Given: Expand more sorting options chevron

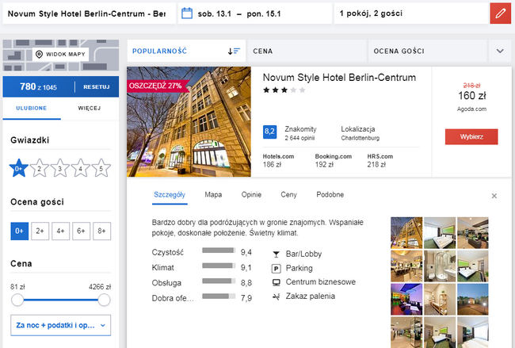Looking at the screenshot, I should tap(500, 51).
